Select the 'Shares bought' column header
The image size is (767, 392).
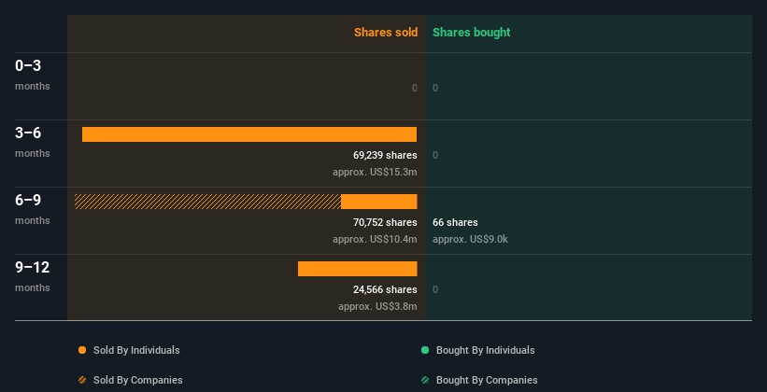click(471, 33)
